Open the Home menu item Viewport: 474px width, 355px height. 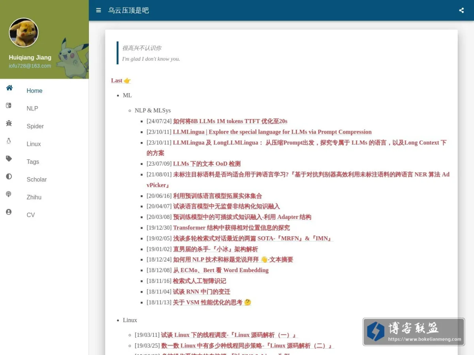click(34, 91)
